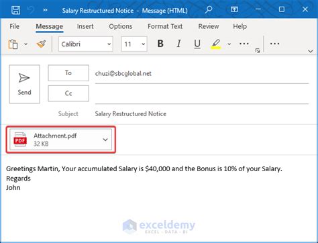Open the Options tab
The width and height of the screenshot is (318, 243).
(121, 26)
